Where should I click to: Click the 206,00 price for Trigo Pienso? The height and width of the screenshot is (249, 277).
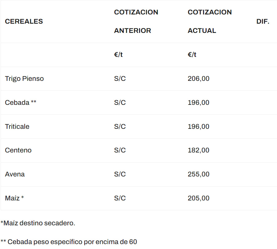(199, 79)
